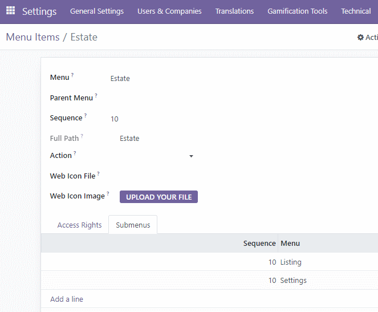
Task: Click Add a line link
Action: pos(67,299)
